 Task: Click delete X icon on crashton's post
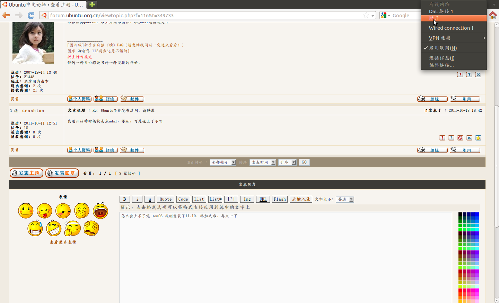pyautogui.click(x=469, y=138)
